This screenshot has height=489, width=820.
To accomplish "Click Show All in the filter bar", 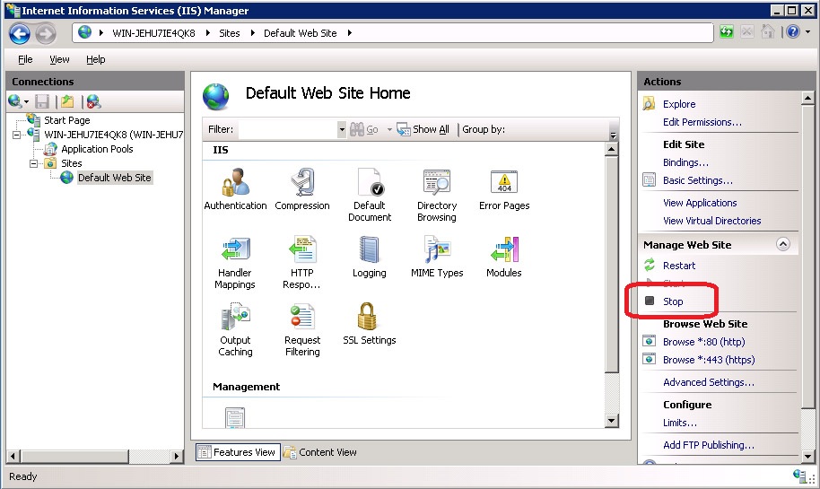I will [x=423, y=129].
